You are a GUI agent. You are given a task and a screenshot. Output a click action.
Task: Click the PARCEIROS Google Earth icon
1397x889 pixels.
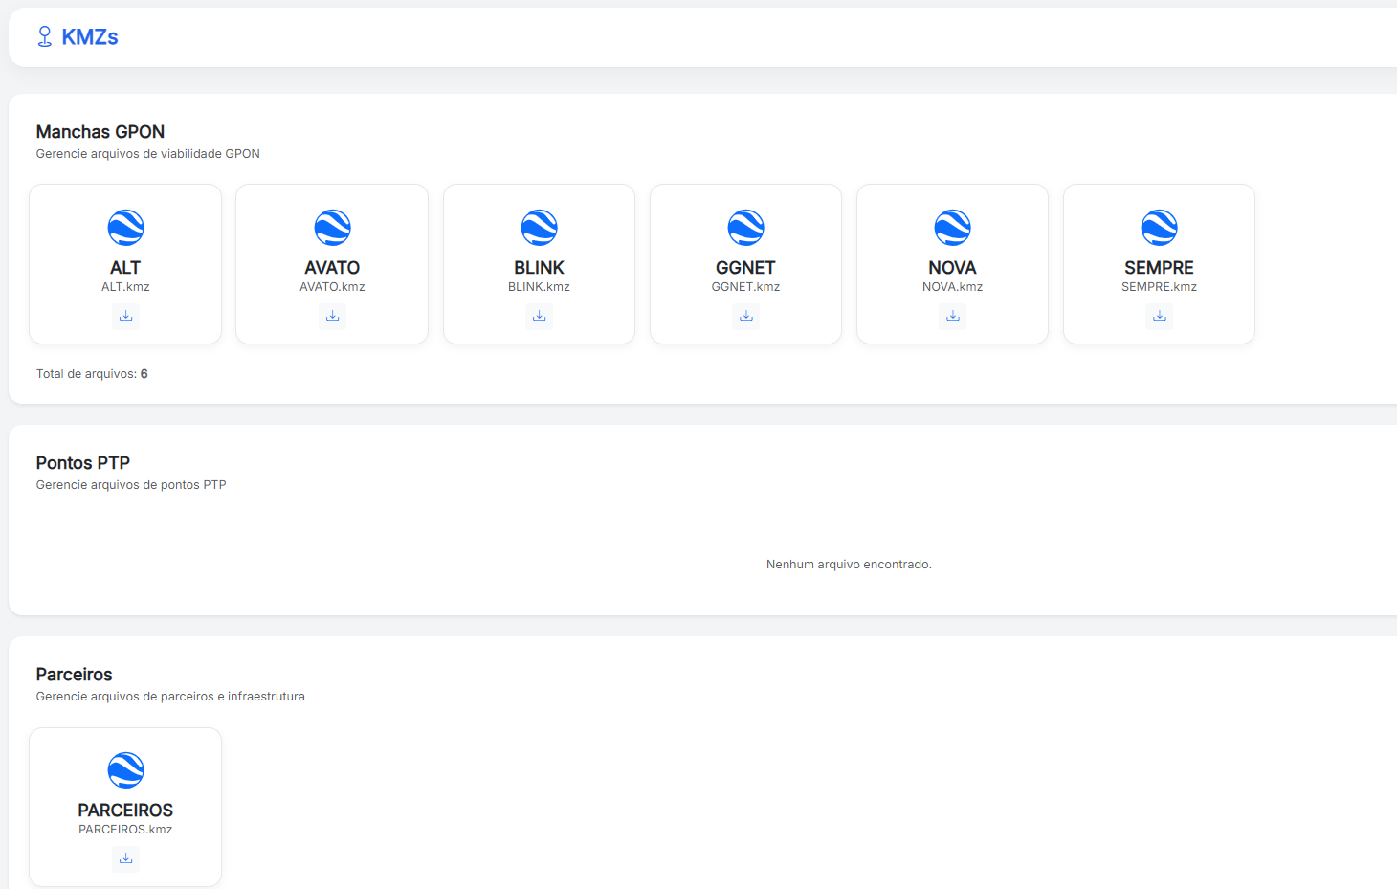pyautogui.click(x=125, y=770)
